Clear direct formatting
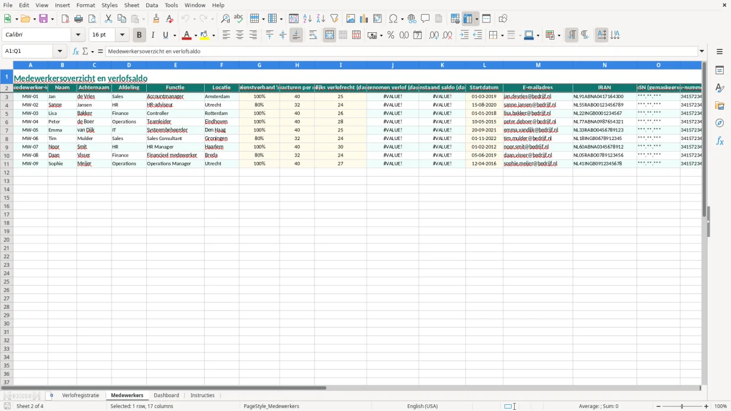 (169, 19)
